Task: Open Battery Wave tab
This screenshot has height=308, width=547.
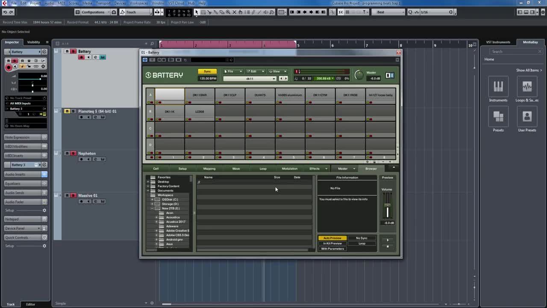Action: (236, 169)
